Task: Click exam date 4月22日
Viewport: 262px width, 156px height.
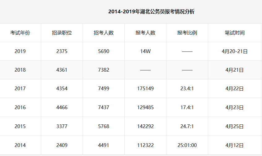Action: pos(234,88)
